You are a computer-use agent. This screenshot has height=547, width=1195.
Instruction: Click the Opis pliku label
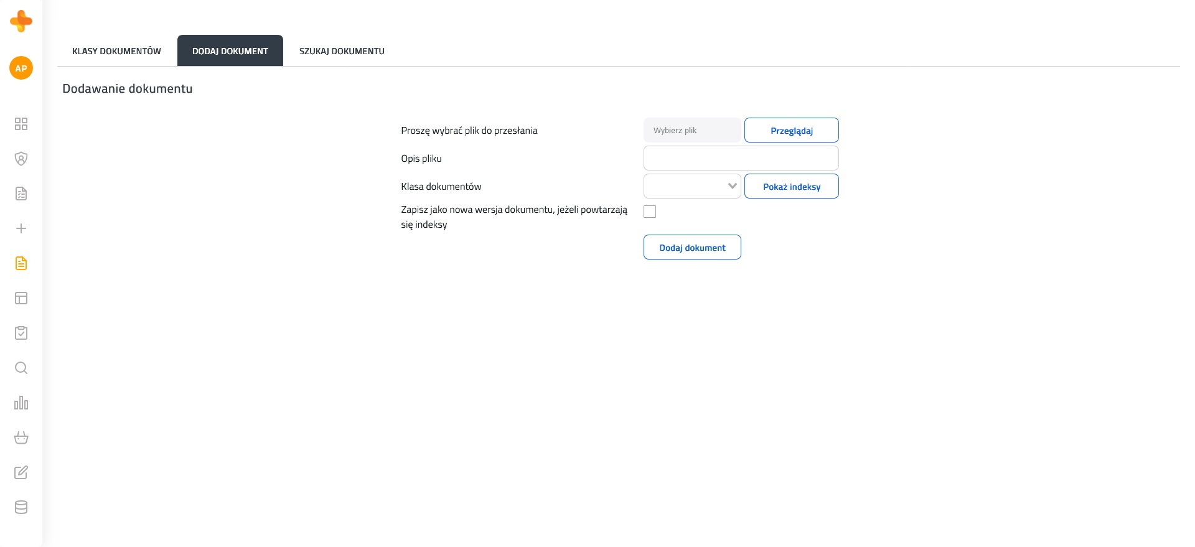click(421, 159)
